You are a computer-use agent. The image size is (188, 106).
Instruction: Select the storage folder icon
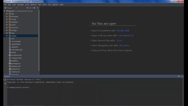(x=10, y=30)
